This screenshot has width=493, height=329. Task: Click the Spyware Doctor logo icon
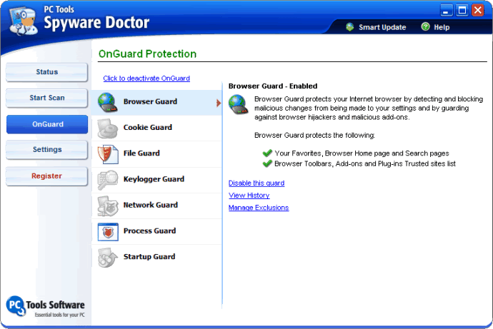tap(23, 21)
